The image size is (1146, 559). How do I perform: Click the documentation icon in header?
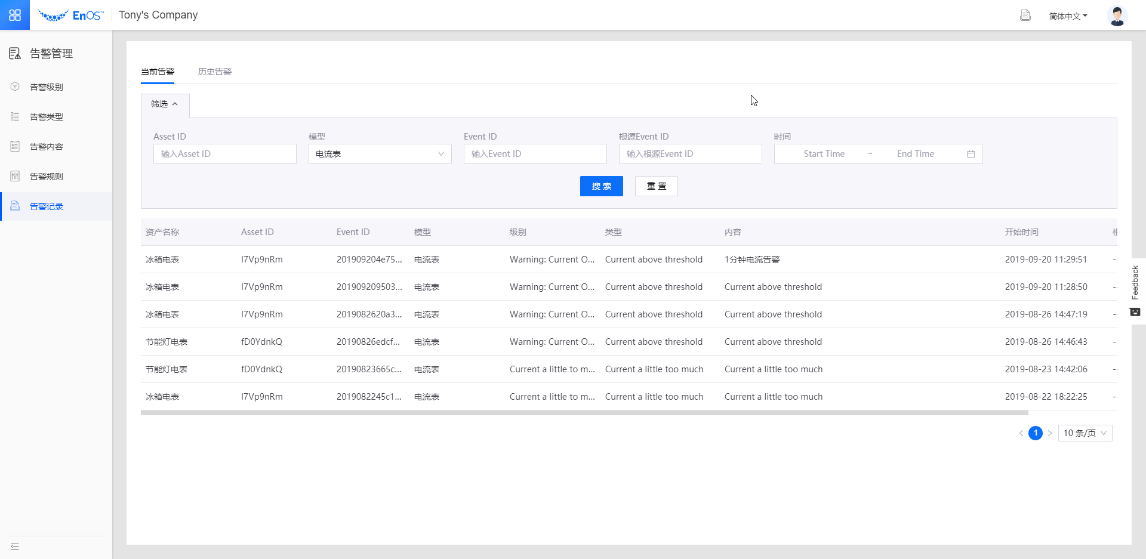(x=1025, y=16)
